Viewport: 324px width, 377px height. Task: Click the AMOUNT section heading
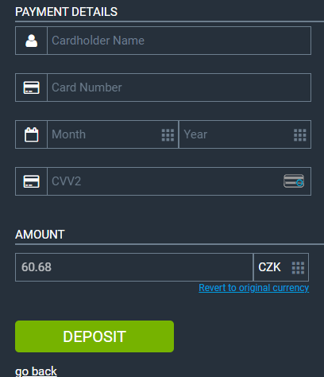(40, 235)
